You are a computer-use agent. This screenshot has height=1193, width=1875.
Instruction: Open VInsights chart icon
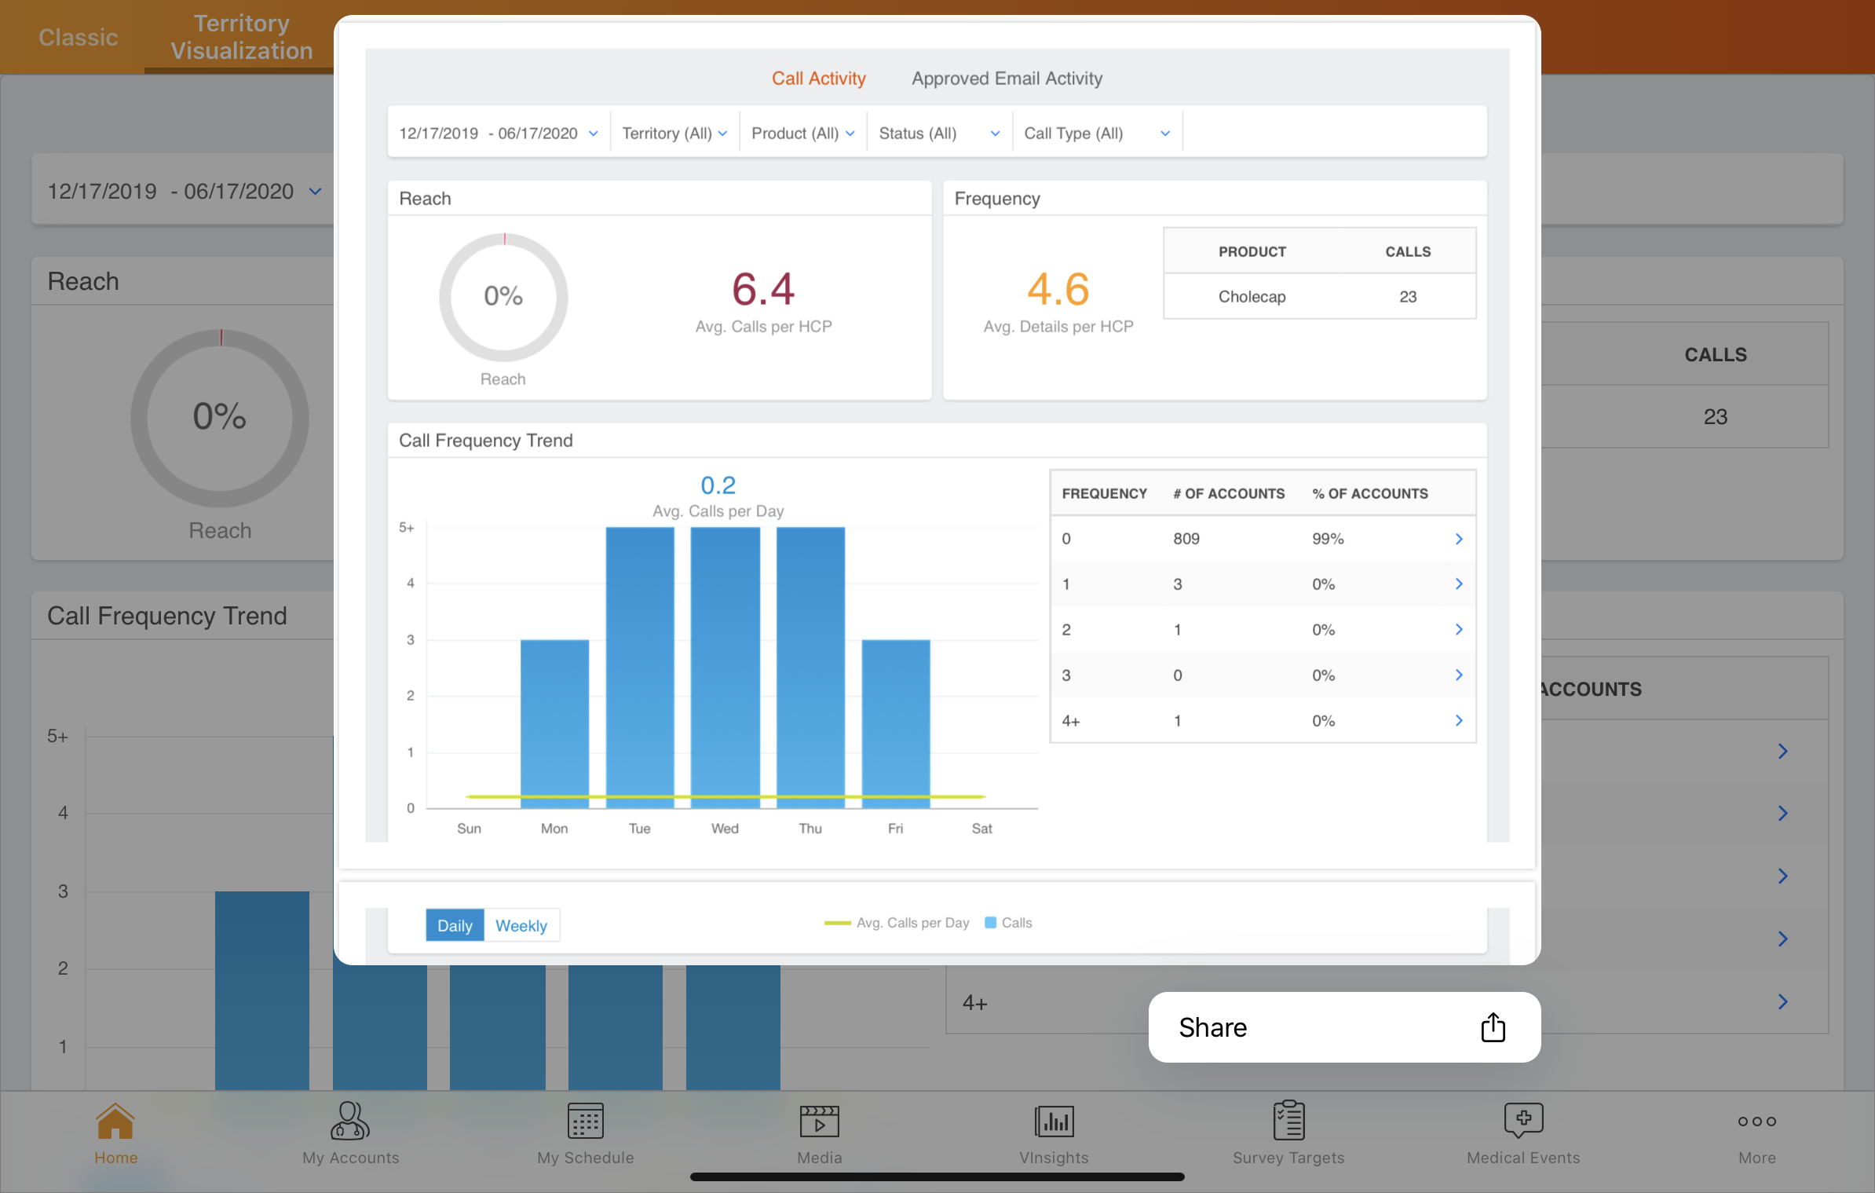pyautogui.click(x=1054, y=1121)
